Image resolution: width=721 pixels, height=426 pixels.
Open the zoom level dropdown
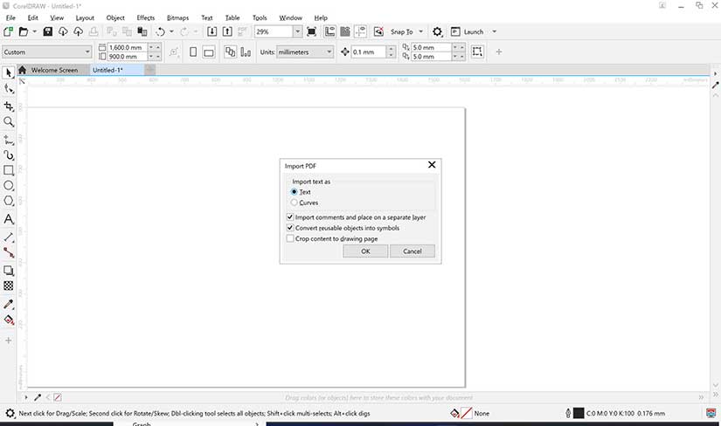297,31
